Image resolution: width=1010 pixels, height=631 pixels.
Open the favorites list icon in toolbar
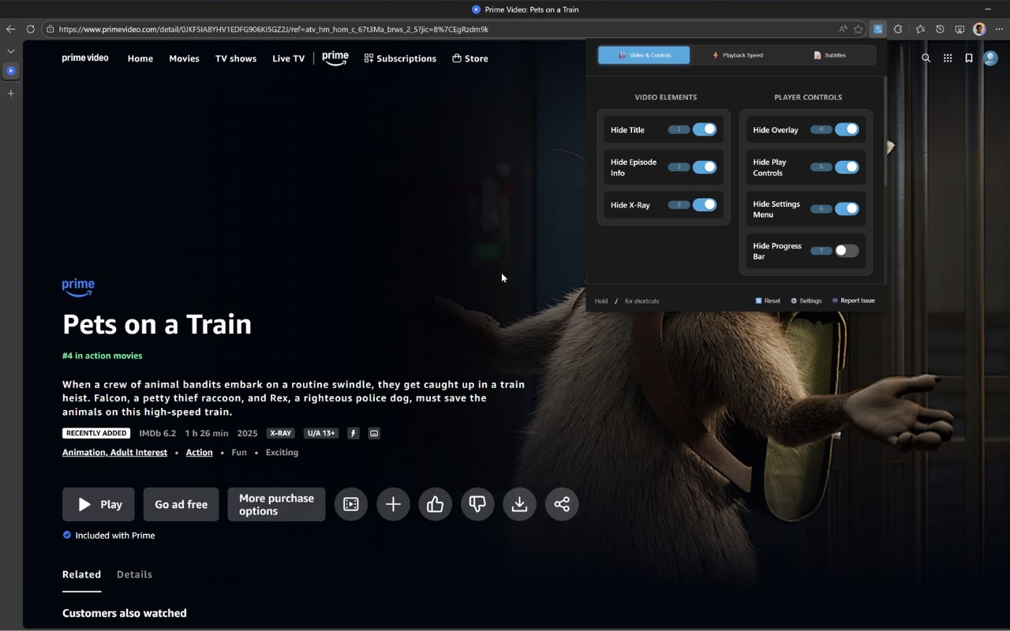point(920,29)
